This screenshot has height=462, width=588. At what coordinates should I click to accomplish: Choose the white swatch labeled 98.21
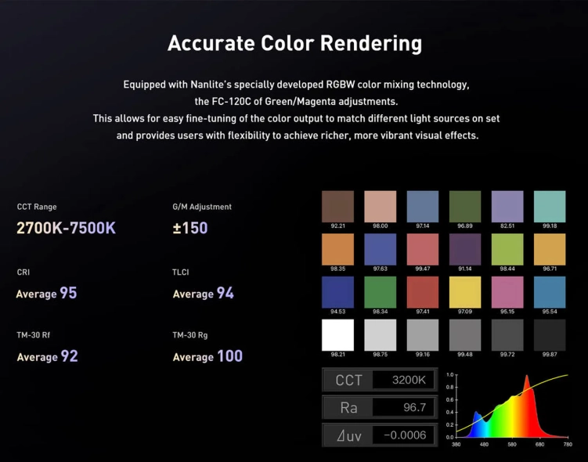click(x=338, y=334)
